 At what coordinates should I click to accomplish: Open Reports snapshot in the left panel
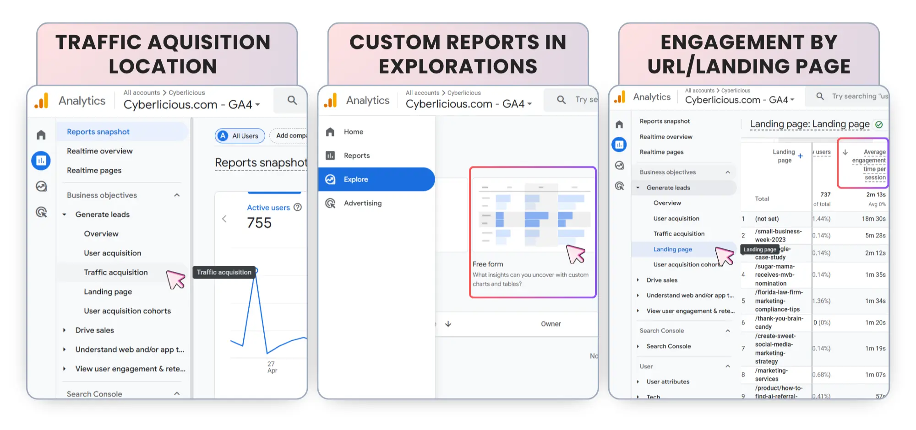(122, 132)
